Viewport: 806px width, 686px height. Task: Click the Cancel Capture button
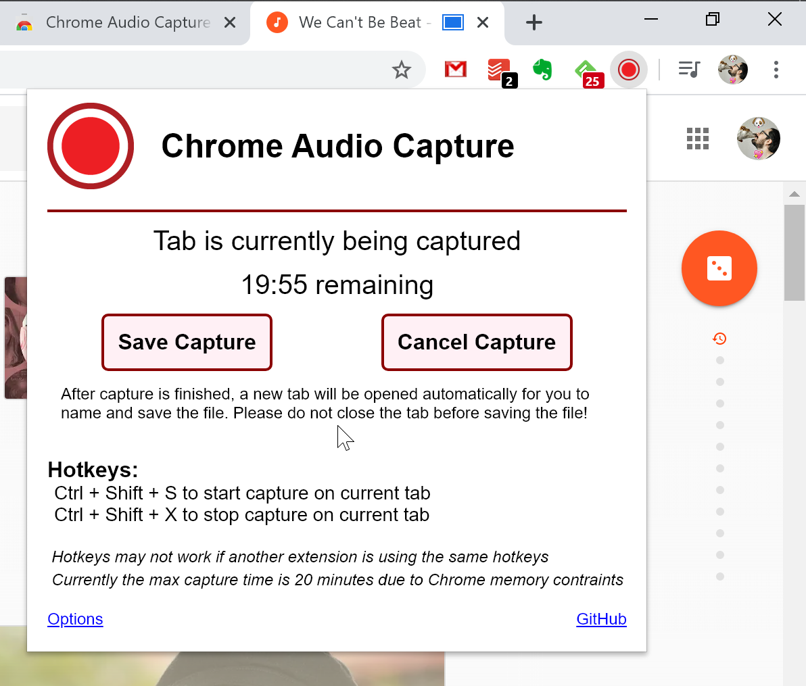click(477, 342)
